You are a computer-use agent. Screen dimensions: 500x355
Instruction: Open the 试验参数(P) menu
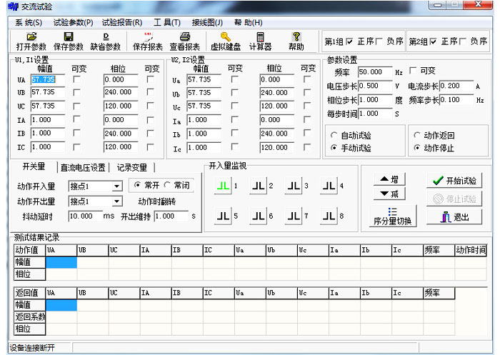(73, 22)
